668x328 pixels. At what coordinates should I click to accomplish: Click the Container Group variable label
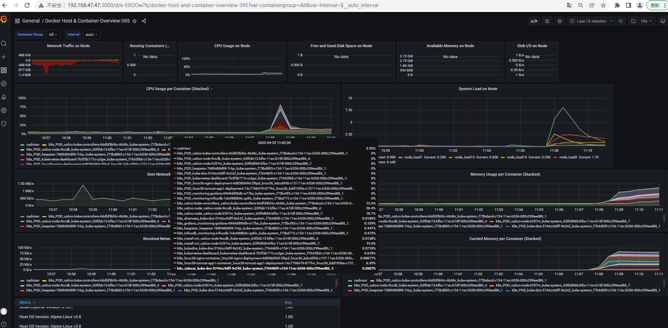pyautogui.click(x=30, y=34)
